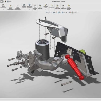Toggle Section View icon

(54, 12)
